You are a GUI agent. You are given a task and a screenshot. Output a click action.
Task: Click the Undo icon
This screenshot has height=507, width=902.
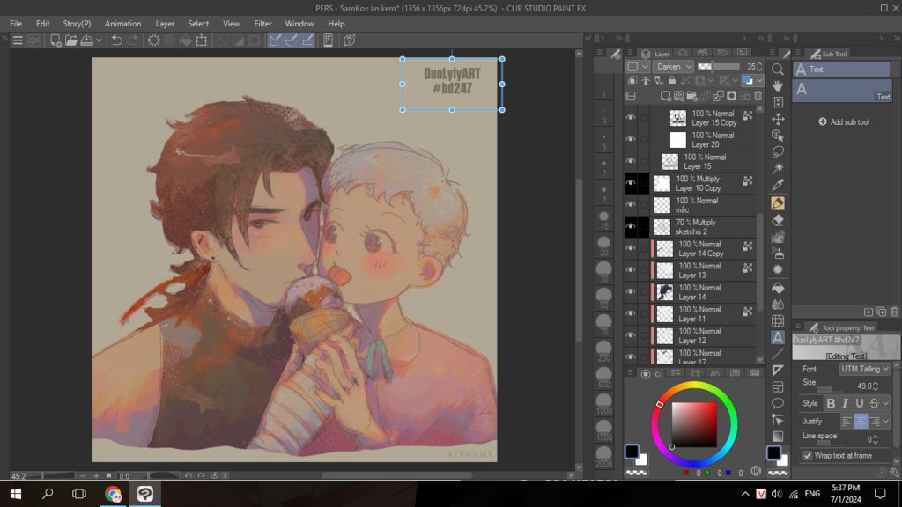(x=117, y=40)
